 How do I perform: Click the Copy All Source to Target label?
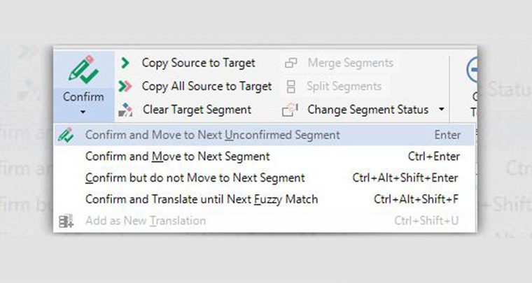[206, 87]
